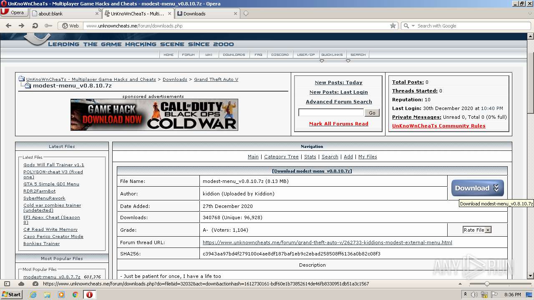534x300 pixels.
Task: Toggle the Opera panel icon in status bar
Action: [7, 284]
